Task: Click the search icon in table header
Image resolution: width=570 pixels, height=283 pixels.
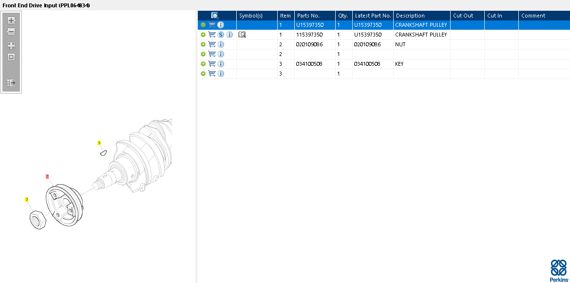Action: tap(214, 16)
